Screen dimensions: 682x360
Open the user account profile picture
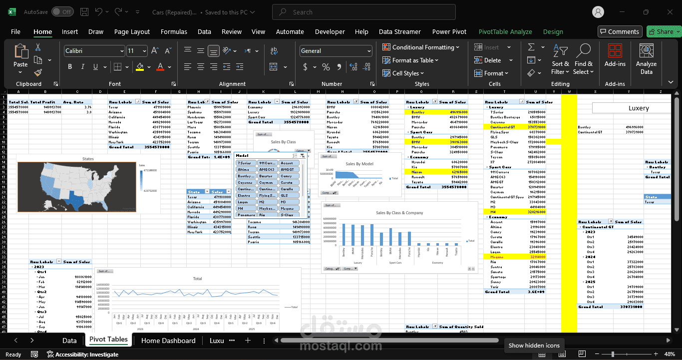point(598,12)
